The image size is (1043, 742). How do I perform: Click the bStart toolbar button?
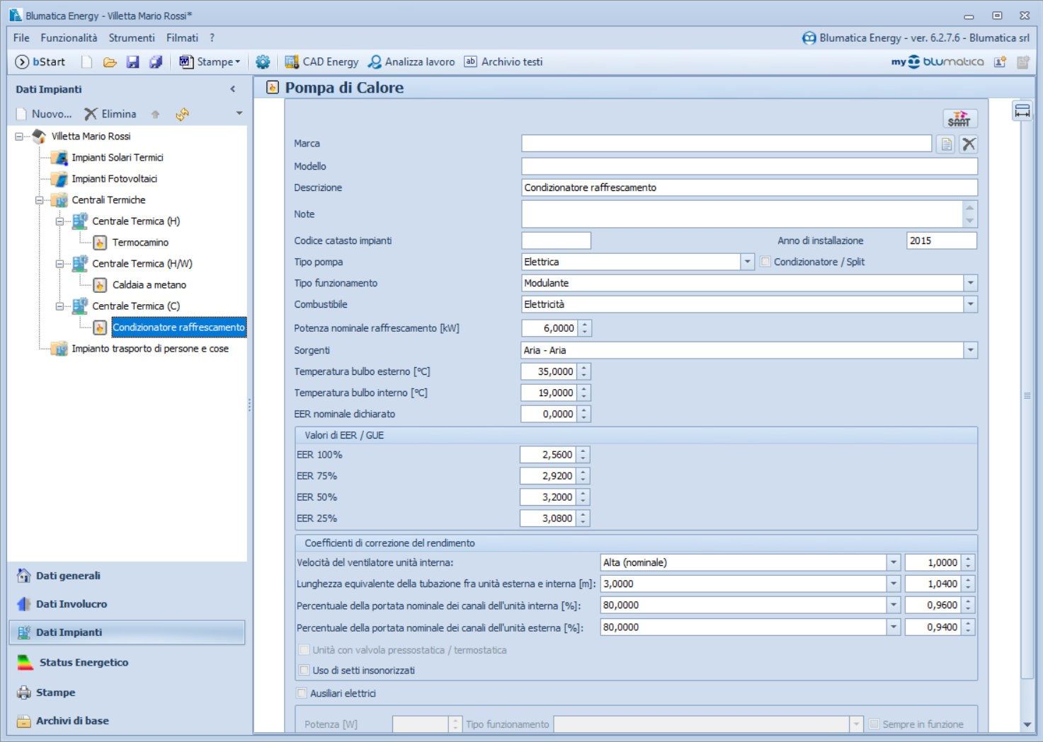[x=40, y=62]
